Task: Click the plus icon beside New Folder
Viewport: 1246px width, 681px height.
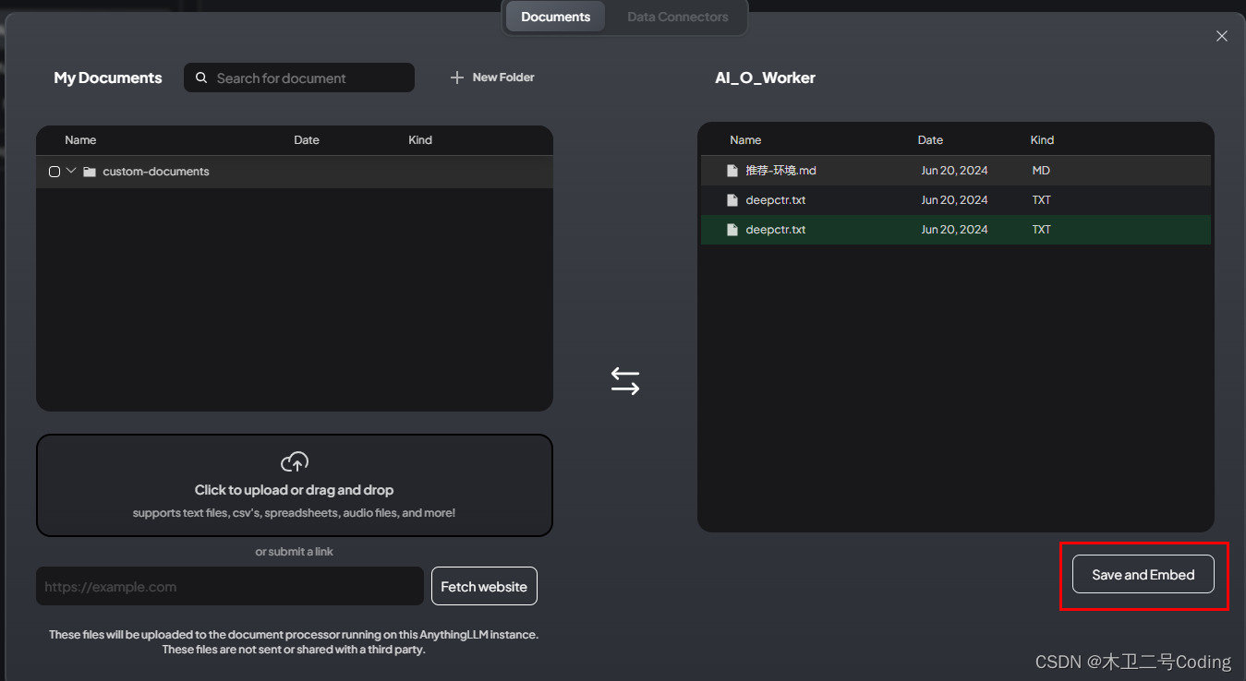Action: point(456,78)
